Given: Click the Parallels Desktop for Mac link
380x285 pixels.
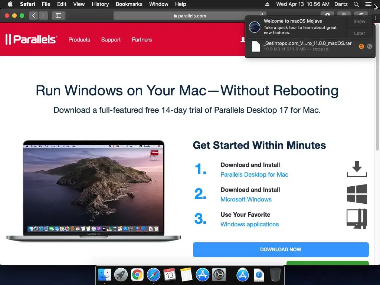Looking at the screenshot, I should [x=254, y=174].
